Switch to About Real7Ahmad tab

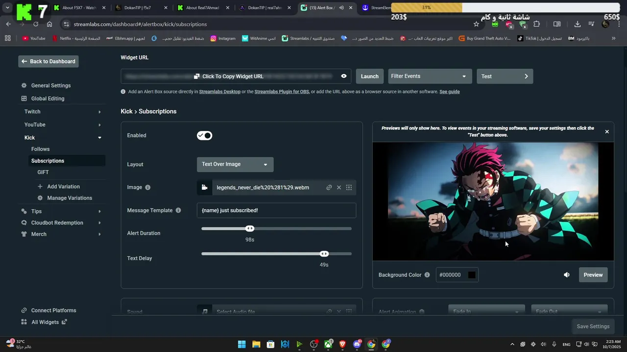click(203, 8)
